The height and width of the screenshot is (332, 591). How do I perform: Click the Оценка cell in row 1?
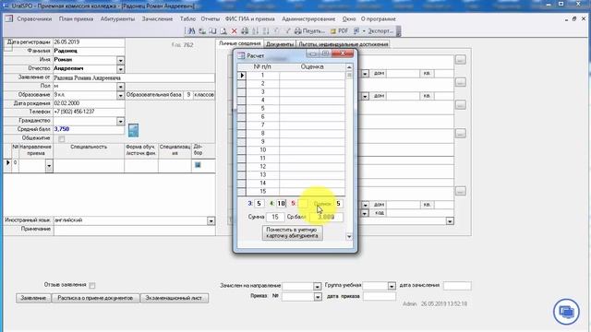312,76
